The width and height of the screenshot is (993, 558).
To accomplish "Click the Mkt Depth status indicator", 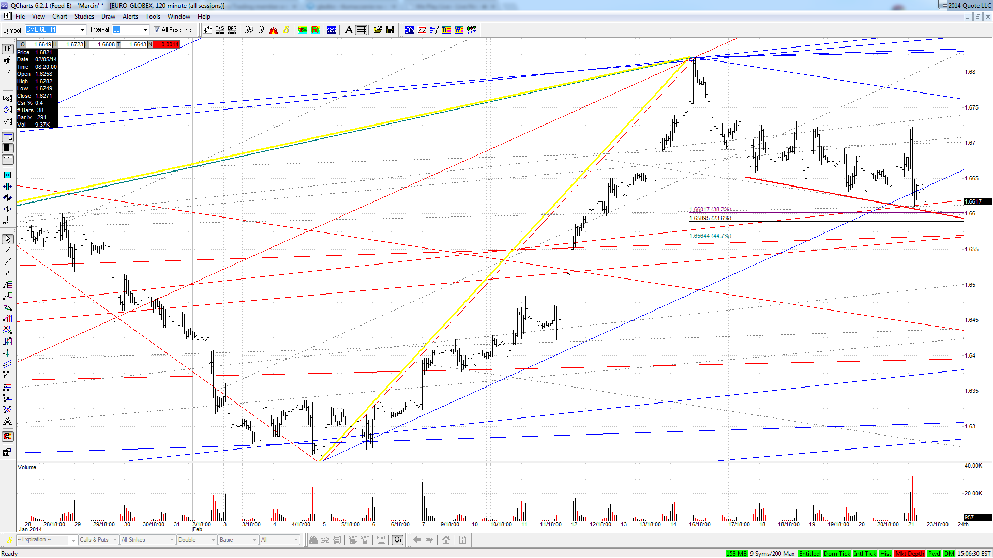I will tap(910, 554).
